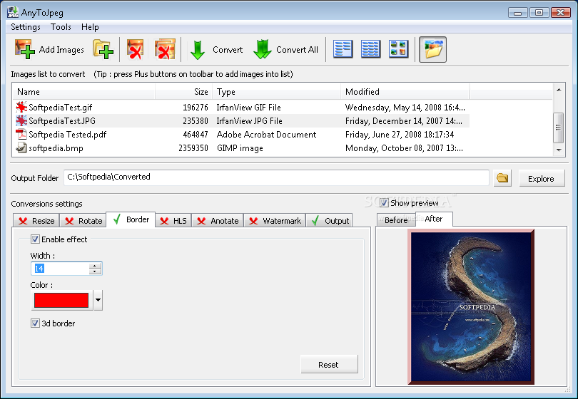This screenshot has width=578, height=399.
Task: Decrease border width with down spinner
Action: click(95, 271)
